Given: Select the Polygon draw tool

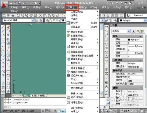Looking at the screenshot, I should coord(3,39).
